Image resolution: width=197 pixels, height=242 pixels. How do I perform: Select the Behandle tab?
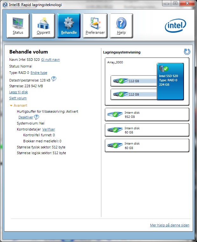click(69, 25)
